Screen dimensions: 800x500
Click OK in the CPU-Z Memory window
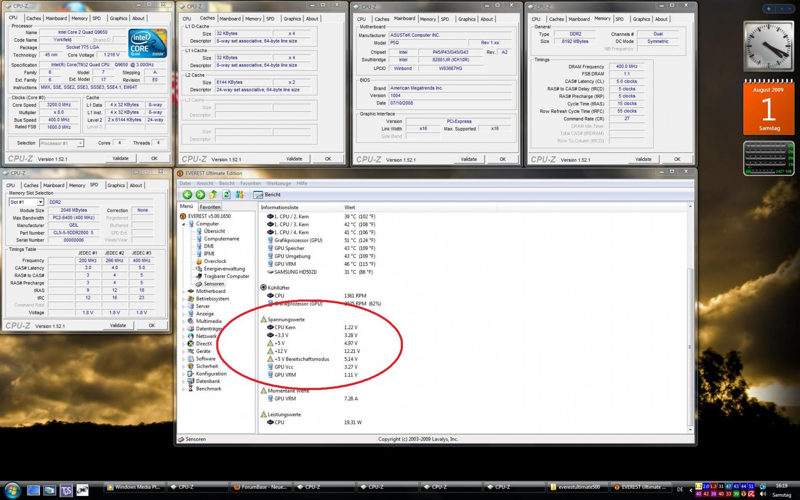click(x=677, y=159)
